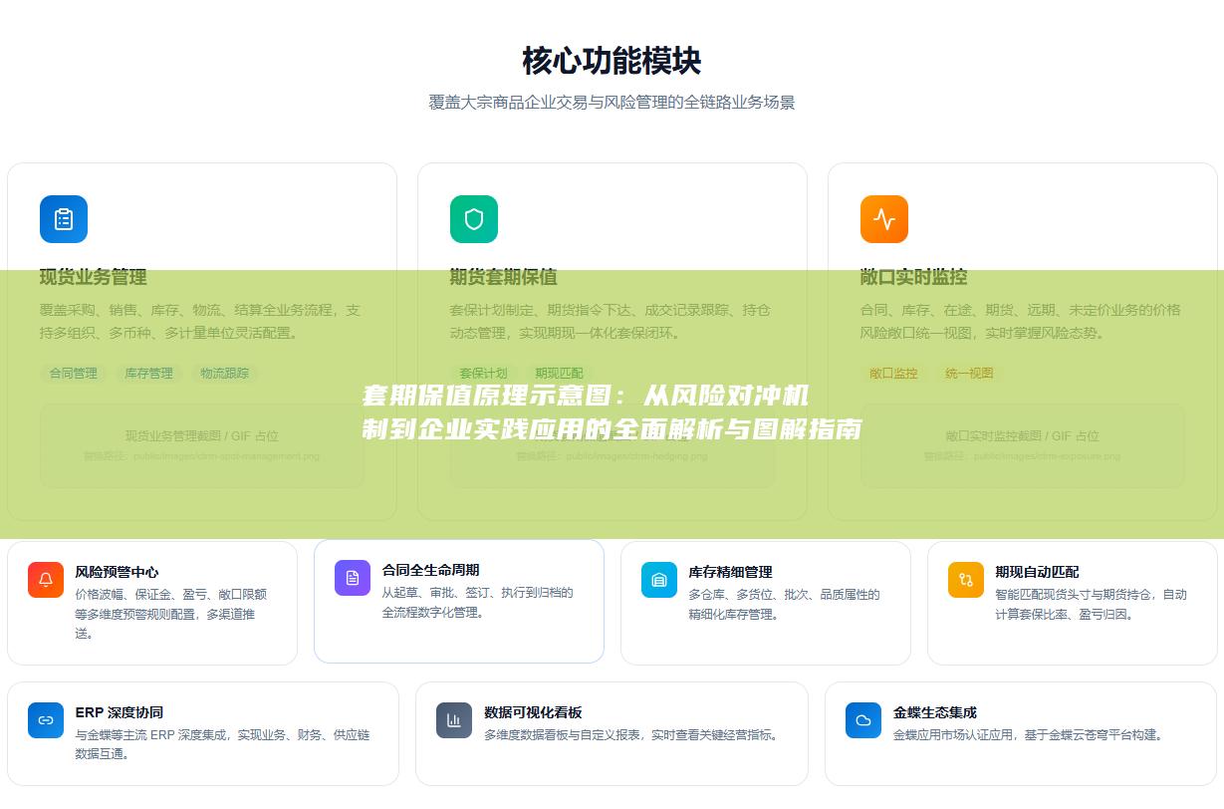Screen dimensions: 1224x809
Task: Click the 现货业务管理 card title
Action: (x=94, y=277)
